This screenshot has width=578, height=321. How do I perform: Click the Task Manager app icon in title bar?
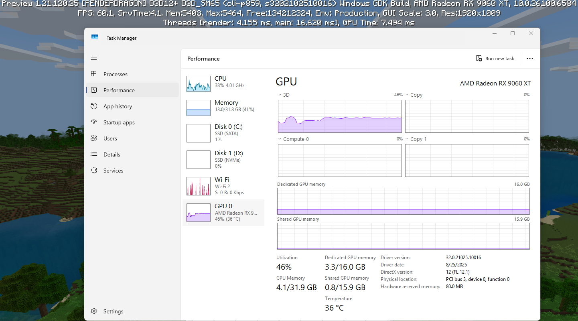pos(95,37)
